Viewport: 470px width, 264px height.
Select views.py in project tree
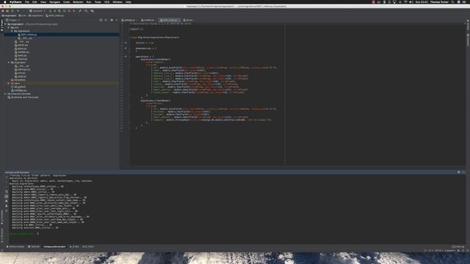(x=21, y=59)
